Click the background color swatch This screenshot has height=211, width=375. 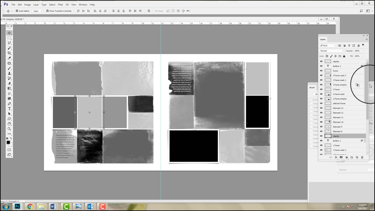point(11,144)
